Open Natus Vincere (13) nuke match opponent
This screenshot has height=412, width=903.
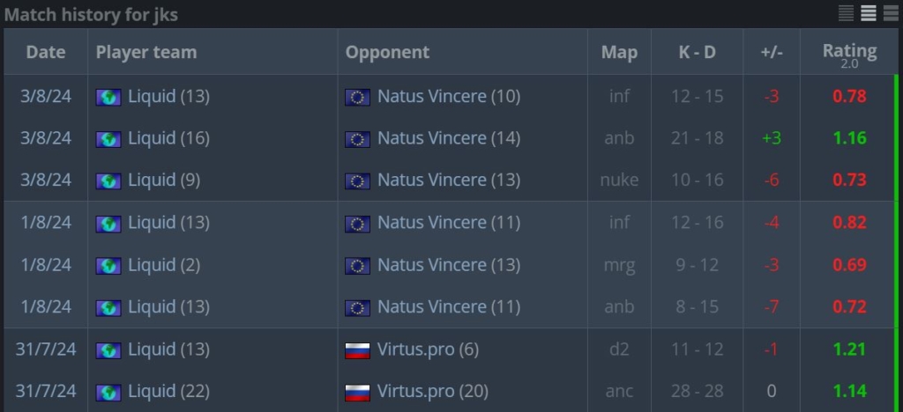coord(449,180)
